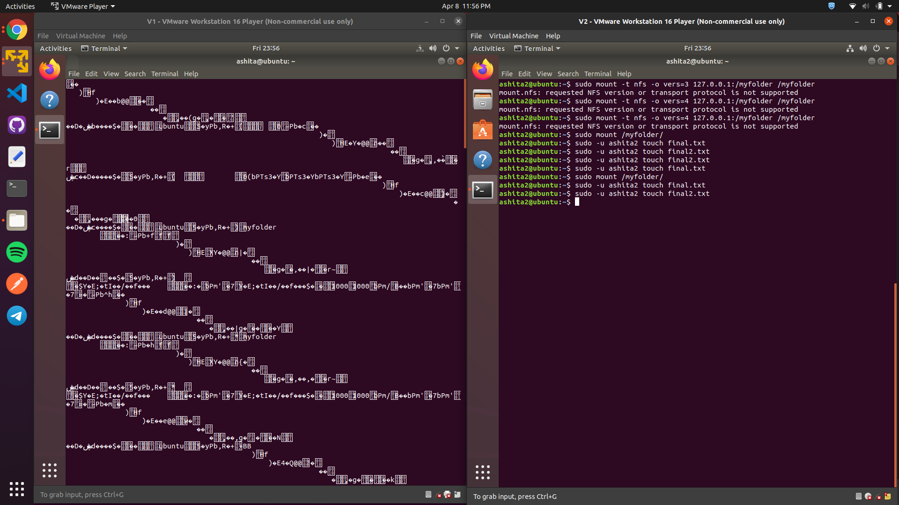Open Ubuntu Software in V2 guest dock
Screen dimensions: 899x505
pos(483,130)
